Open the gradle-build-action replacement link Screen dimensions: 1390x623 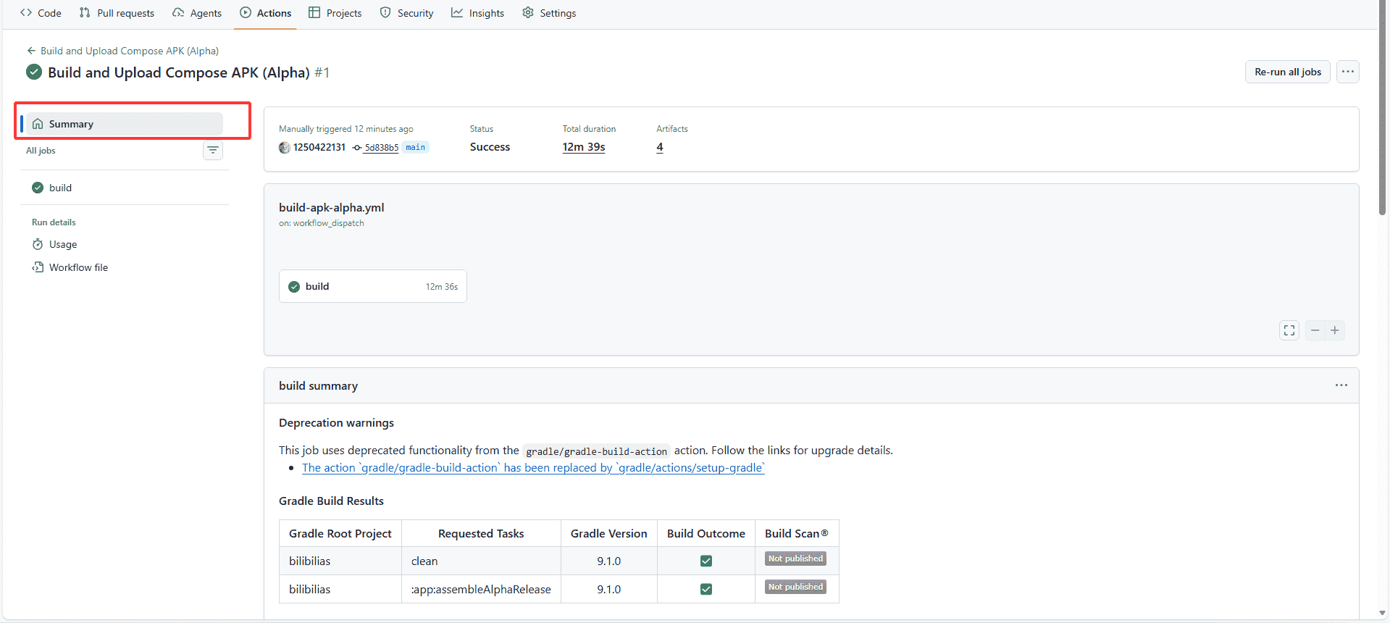click(533, 468)
